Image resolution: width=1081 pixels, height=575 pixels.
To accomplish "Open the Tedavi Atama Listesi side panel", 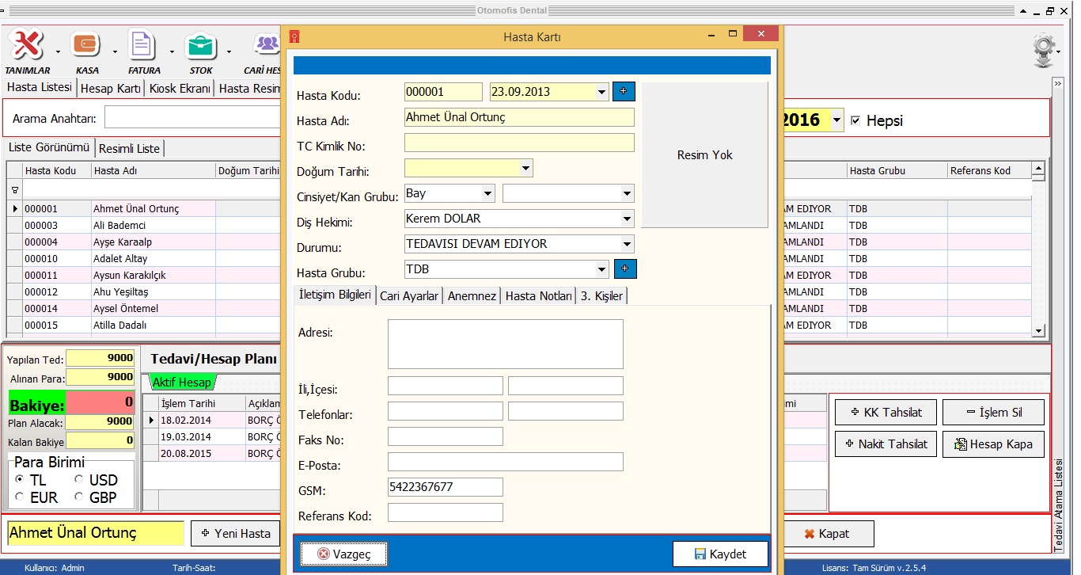I will [x=1058, y=505].
